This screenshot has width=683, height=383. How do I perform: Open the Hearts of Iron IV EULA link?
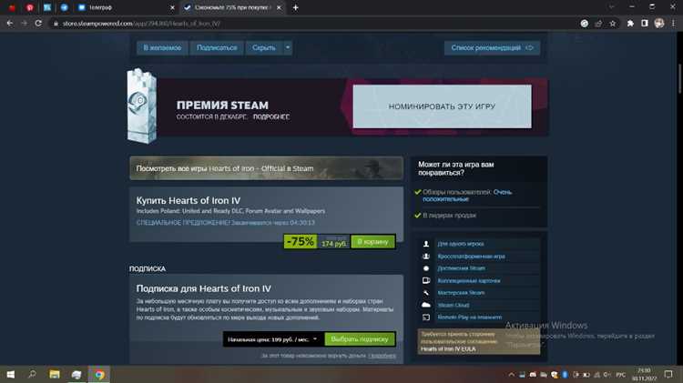(x=448, y=349)
